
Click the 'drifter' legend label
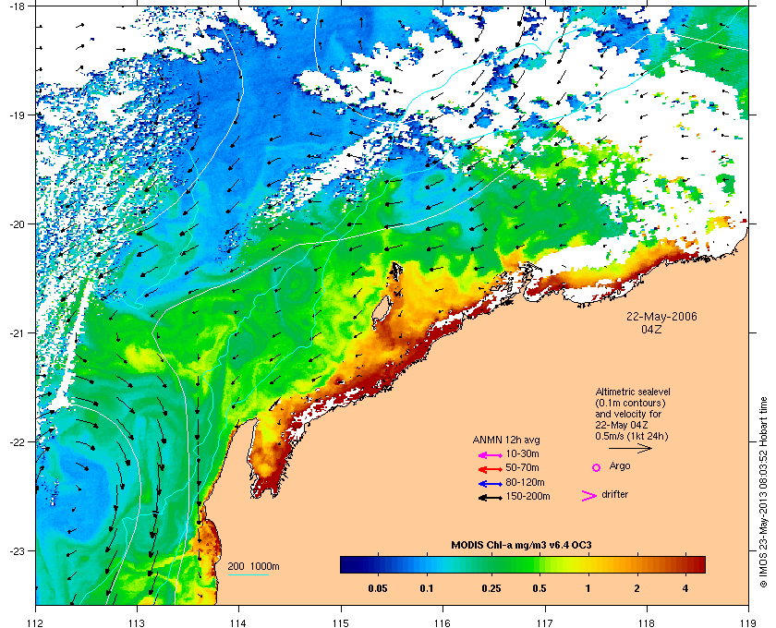614,494
